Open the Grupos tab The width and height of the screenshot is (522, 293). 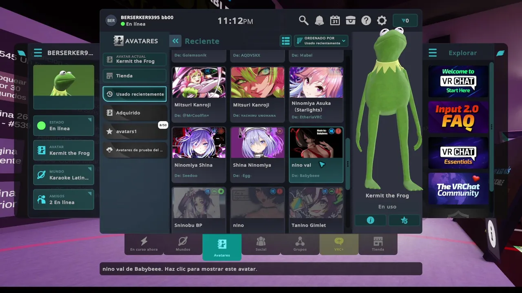point(300,245)
